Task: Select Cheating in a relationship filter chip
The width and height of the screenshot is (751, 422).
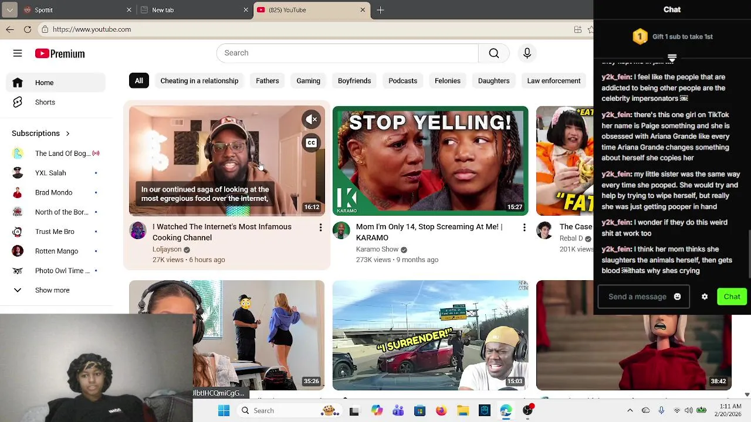Action: [199, 81]
